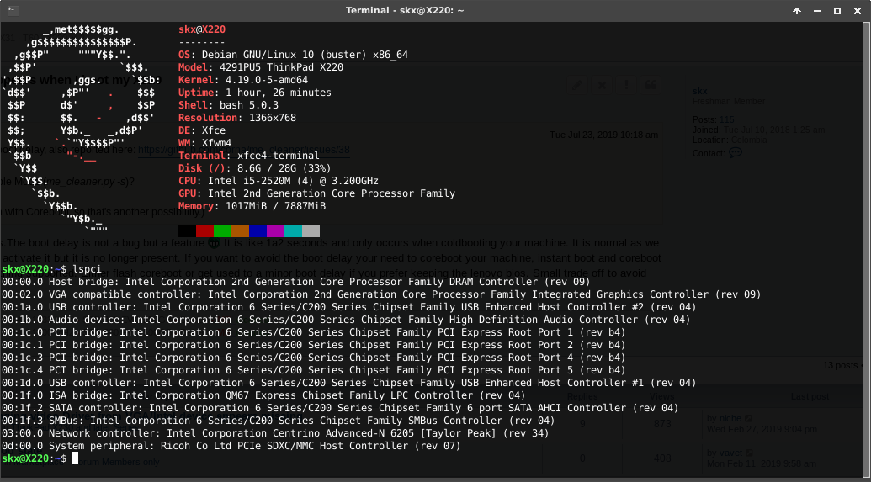Click the terminal vertical scrollbar
The height and width of the screenshot is (482, 871).
(867, 247)
